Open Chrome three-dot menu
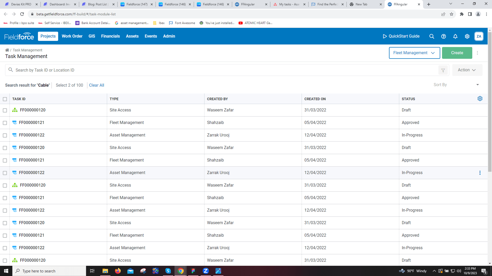Viewport: 492px width, 276px height. tap(486, 14)
